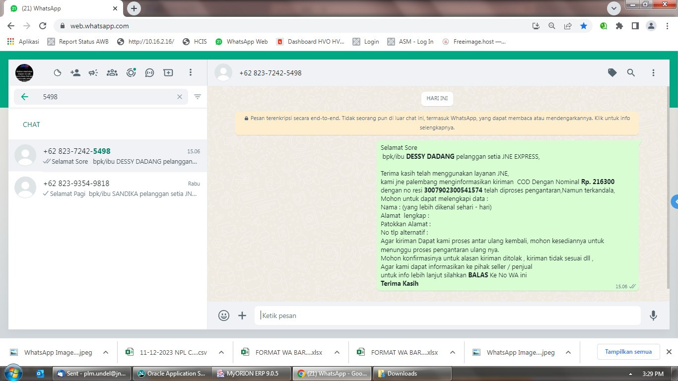678x381 pixels.
Task: Click the chat bubble channels icon
Action: [x=149, y=73]
